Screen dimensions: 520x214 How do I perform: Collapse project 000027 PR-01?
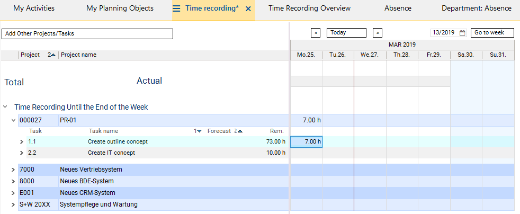coord(14,120)
